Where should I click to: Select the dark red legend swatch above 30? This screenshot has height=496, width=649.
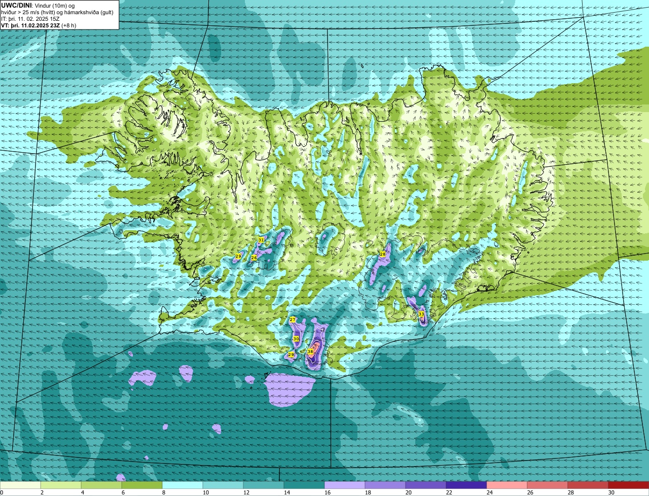[629, 485]
